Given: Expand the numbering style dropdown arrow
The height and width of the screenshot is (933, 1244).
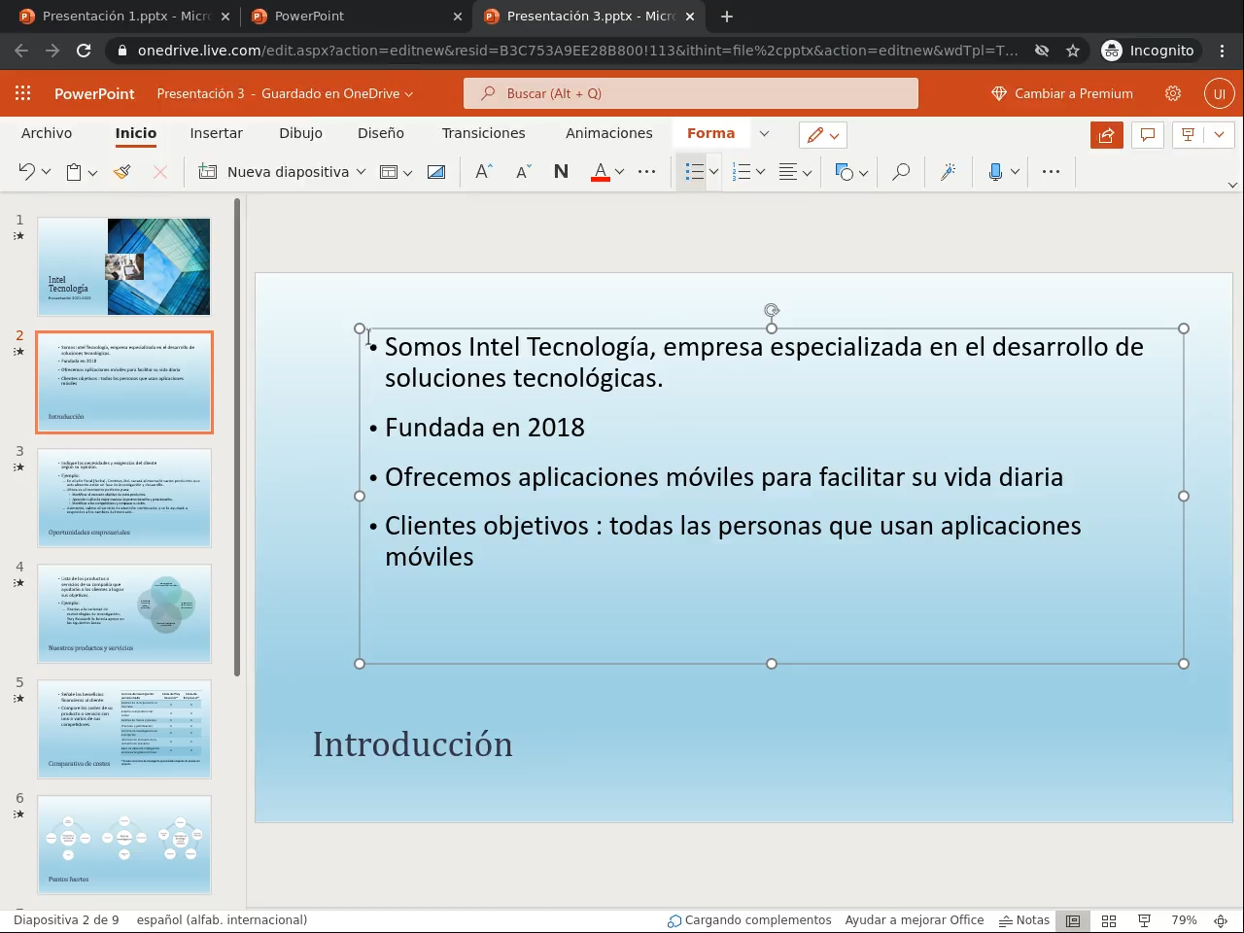Looking at the screenshot, I should click(760, 172).
